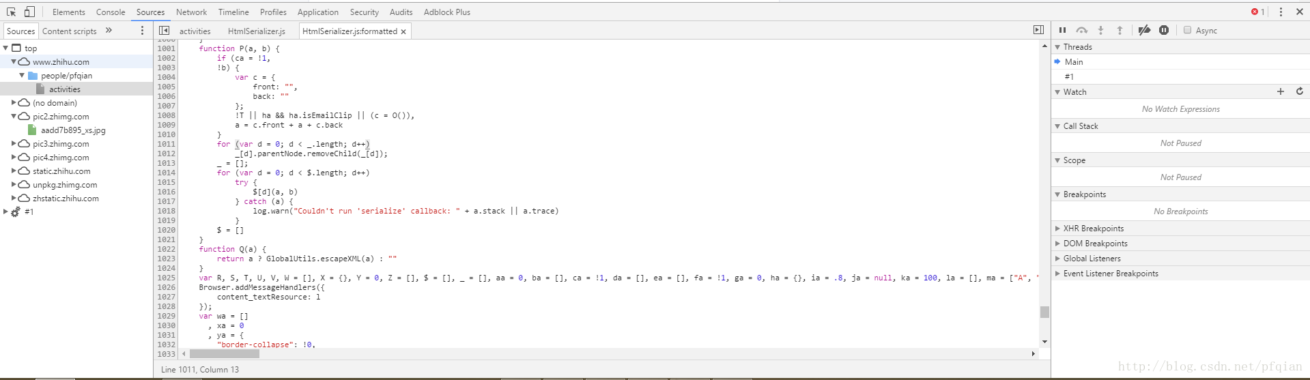Expand the (no domain) node
This screenshot has width=1310, height=380.
[x=14, y=102]
